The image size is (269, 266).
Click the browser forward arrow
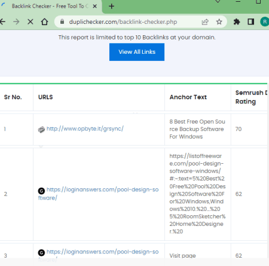[16, 22]
